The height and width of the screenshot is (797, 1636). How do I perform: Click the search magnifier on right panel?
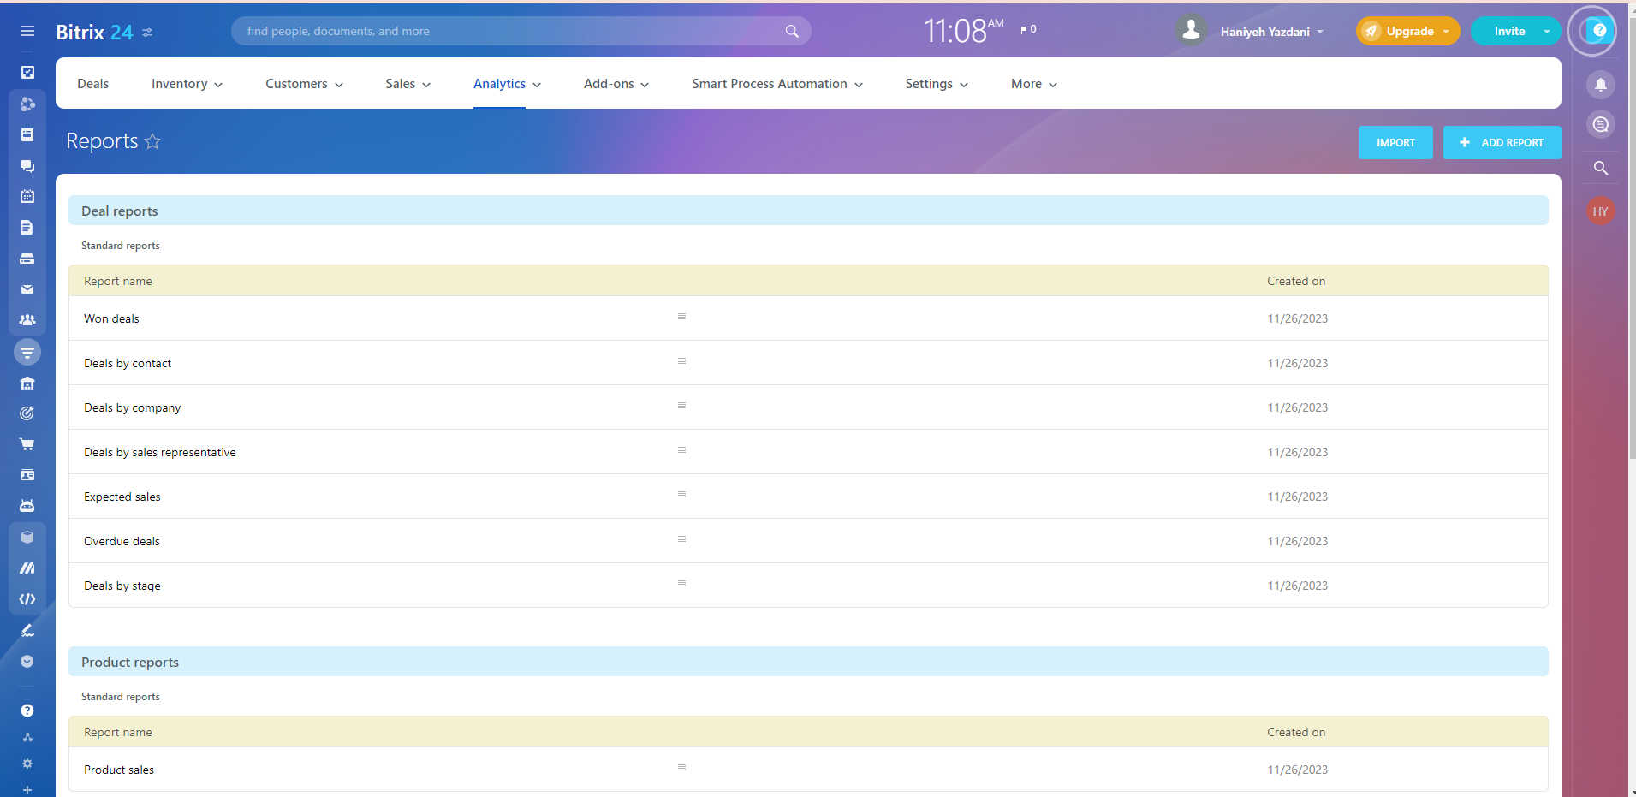coord(1601,169)
